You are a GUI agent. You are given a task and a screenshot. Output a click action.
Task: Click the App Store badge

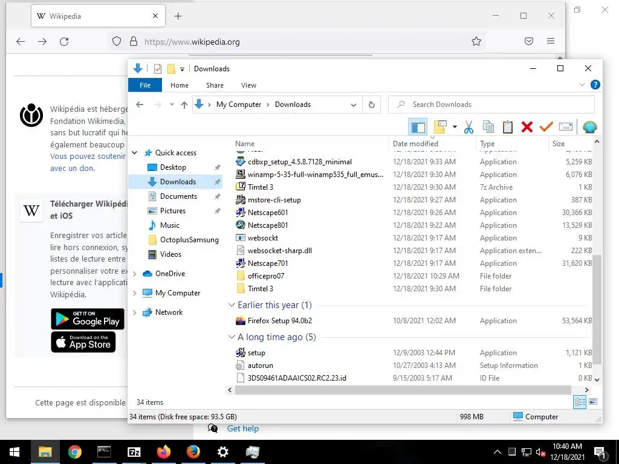83,342
